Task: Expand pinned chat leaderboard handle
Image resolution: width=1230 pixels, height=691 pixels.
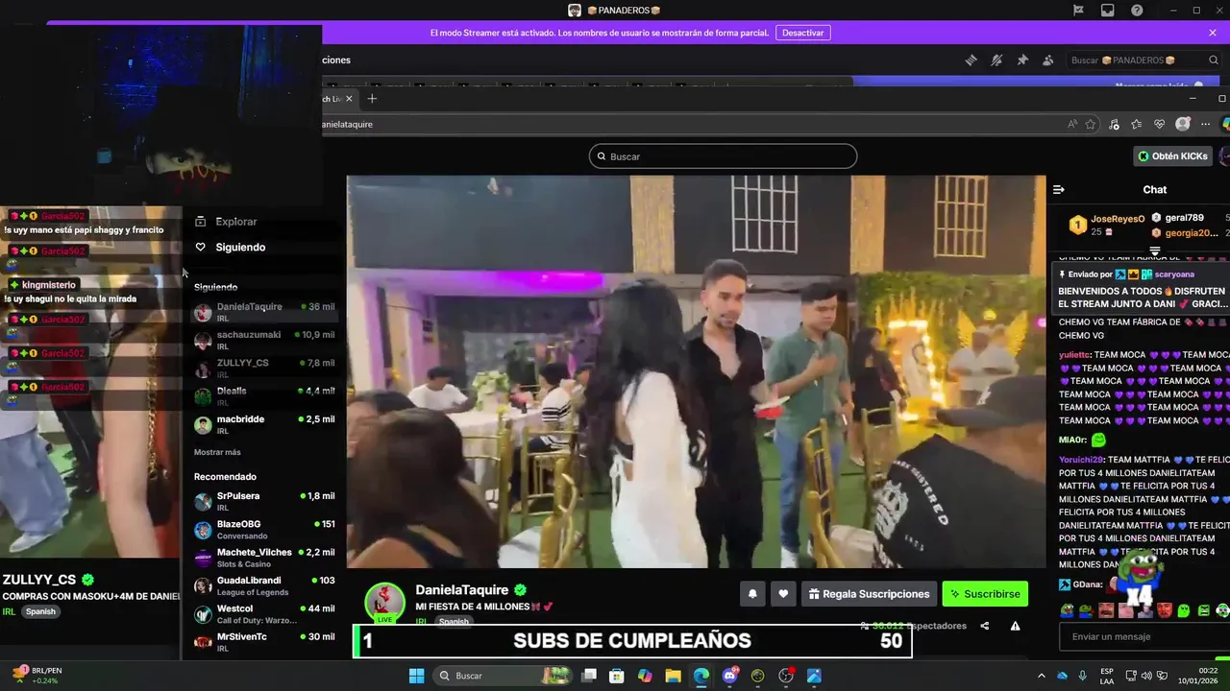Action: (x=1155, y=251)
